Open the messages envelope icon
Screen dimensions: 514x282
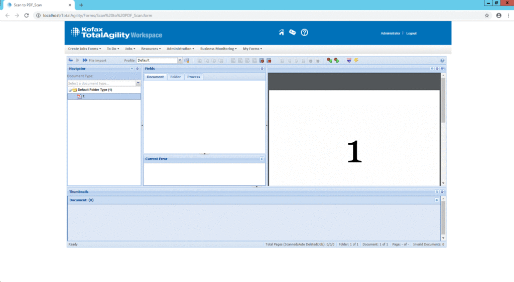click(293, 33)
